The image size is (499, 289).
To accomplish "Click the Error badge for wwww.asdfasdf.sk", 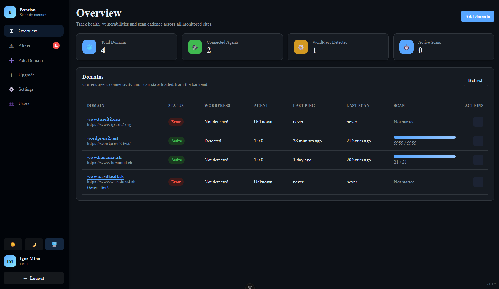I will coord(176,182).
